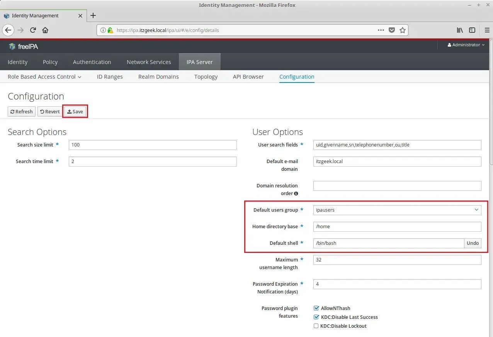Click the Firefox back arrow button
Screen dimensions: 493x337
coord(8,30)
